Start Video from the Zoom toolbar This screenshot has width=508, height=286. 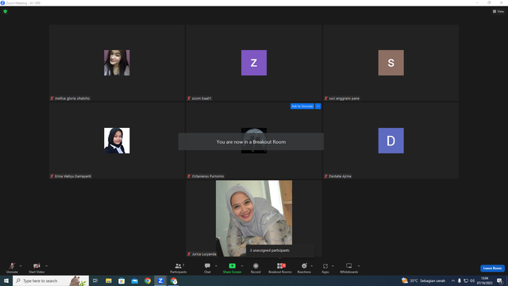37,268
